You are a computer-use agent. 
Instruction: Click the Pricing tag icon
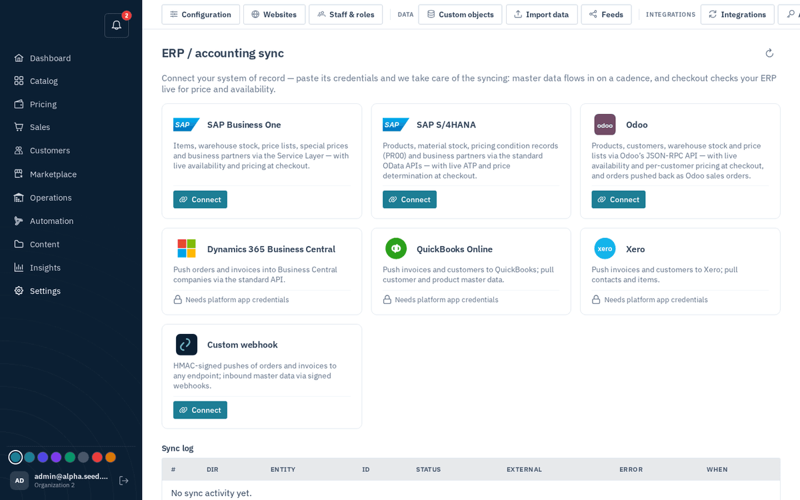[19, 104]
